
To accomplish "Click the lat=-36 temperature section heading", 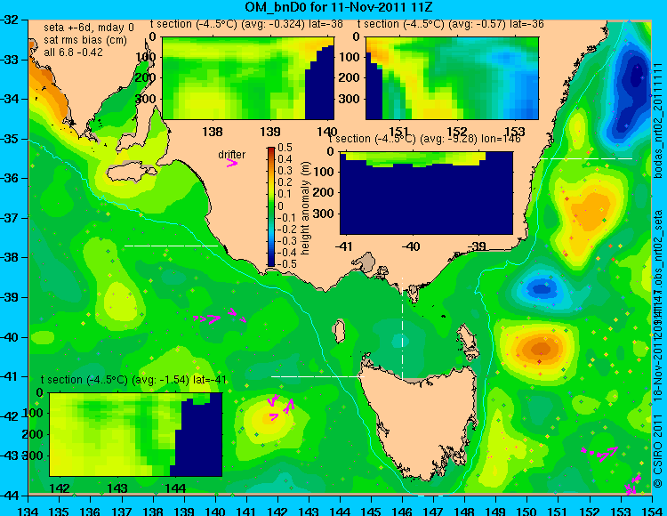I will click(x=451, y=24).
